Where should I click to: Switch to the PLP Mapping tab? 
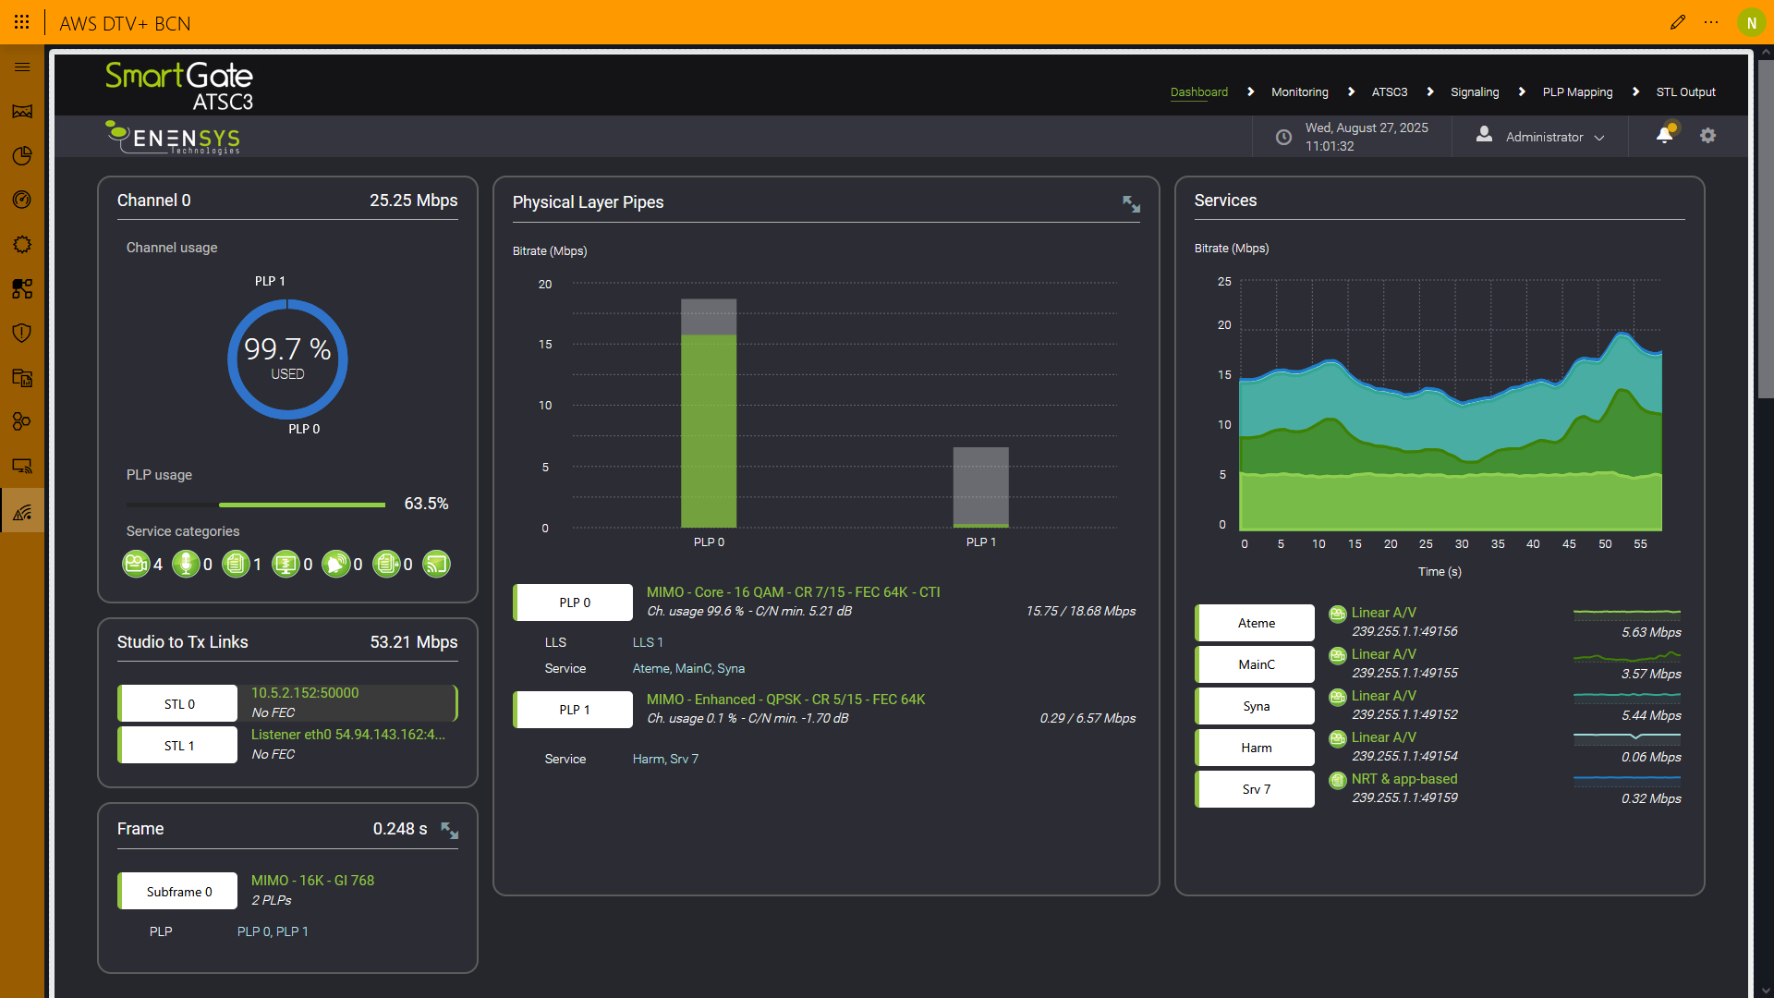tap(1577, 92)
